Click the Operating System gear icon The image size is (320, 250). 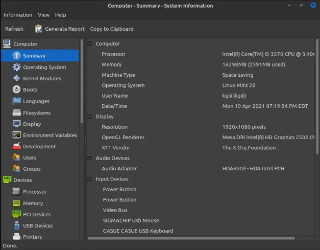(16, 67)
